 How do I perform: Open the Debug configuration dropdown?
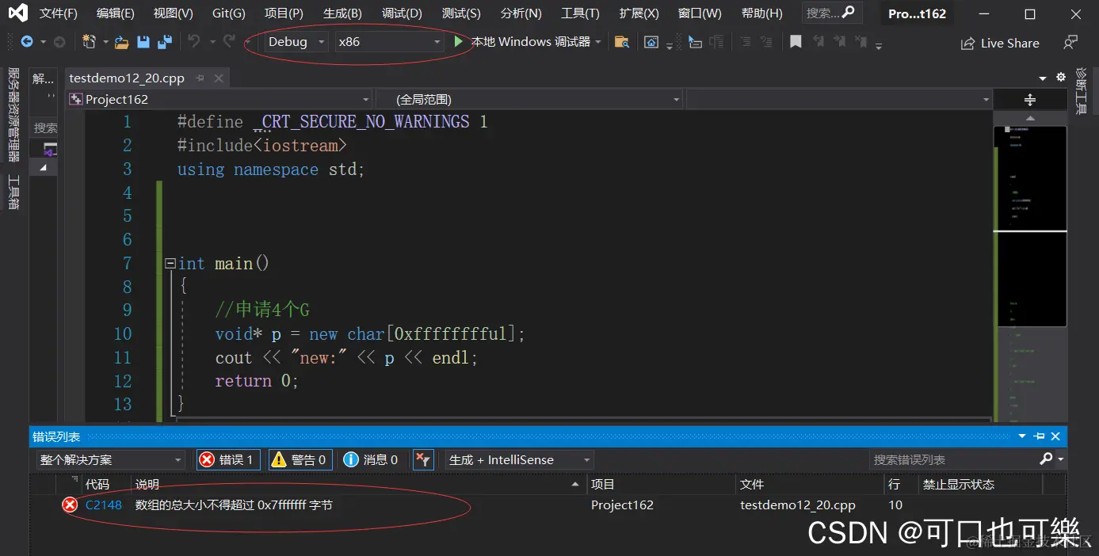296,42
